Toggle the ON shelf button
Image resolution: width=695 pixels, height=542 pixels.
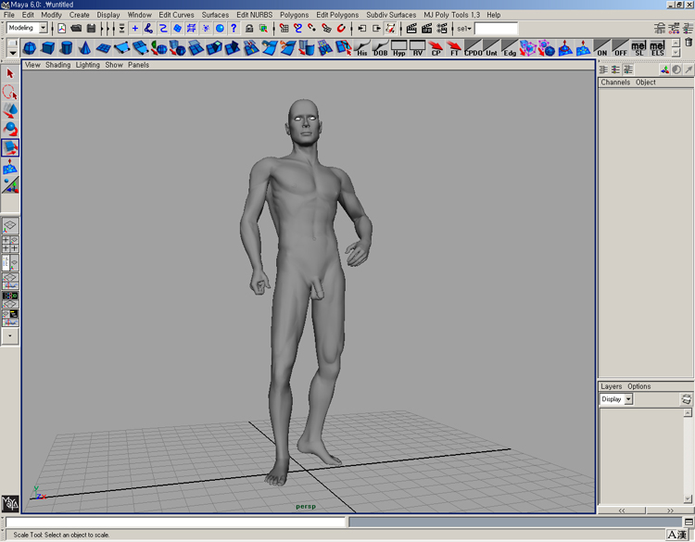[x=602, y=48]
